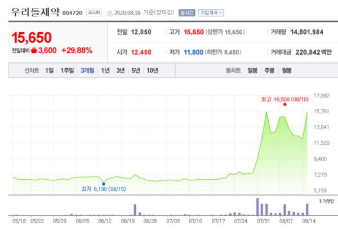The image size is (338, 231).
Task: Click the 저가 value 11,800
Action: click(194, 52)
